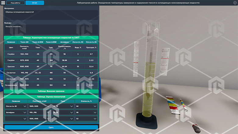Open the 1110...1116 density dropdown

coord(40,112)
